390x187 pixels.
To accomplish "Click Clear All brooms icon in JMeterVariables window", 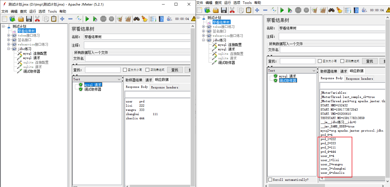I will [323, 10].
